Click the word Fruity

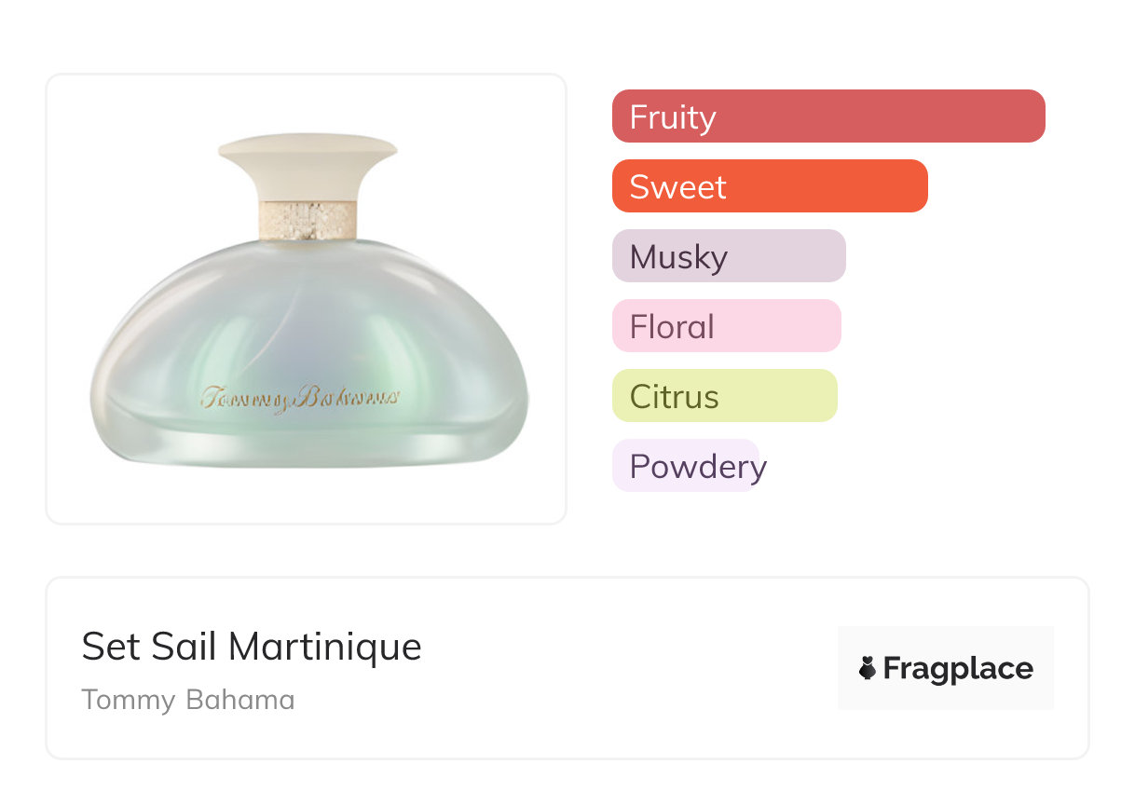click(673, 117)
